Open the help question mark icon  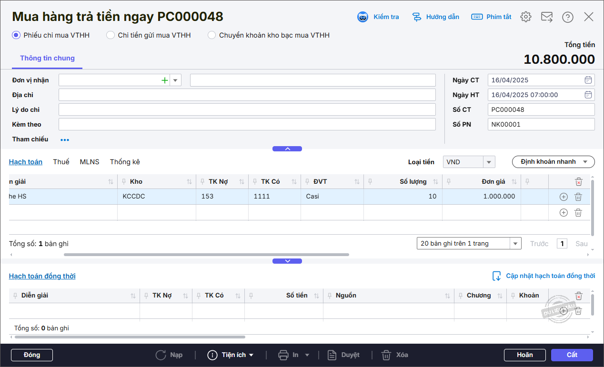[567, 17]
